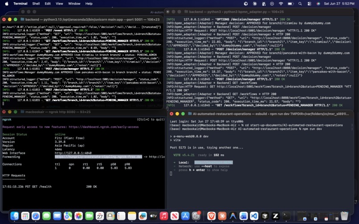
Task: Open the Trash in the Dock
Action: (x=344, y=216)
